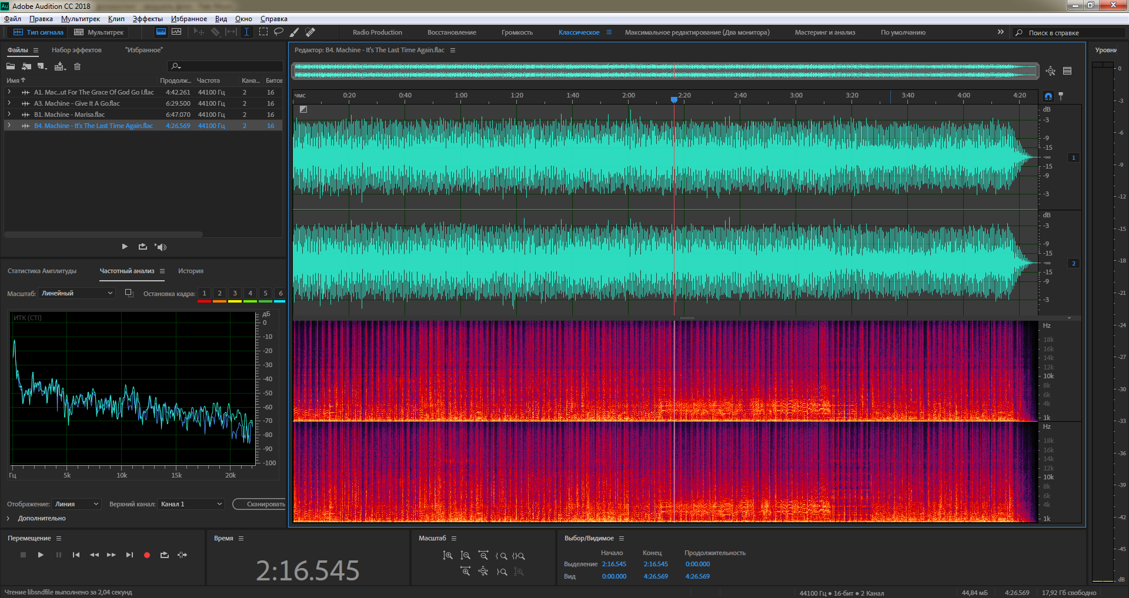Switch to the История tab
1129x598 pixels.
click(191, 271)
